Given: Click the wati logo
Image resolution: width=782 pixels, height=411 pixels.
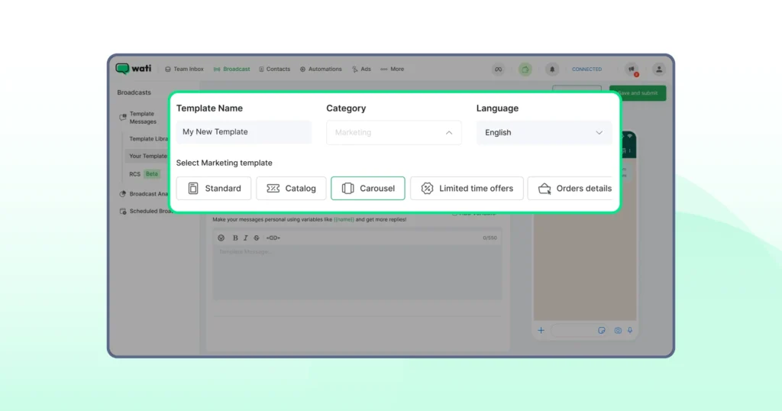Looking at the screenshot, I should pos(133,68).
